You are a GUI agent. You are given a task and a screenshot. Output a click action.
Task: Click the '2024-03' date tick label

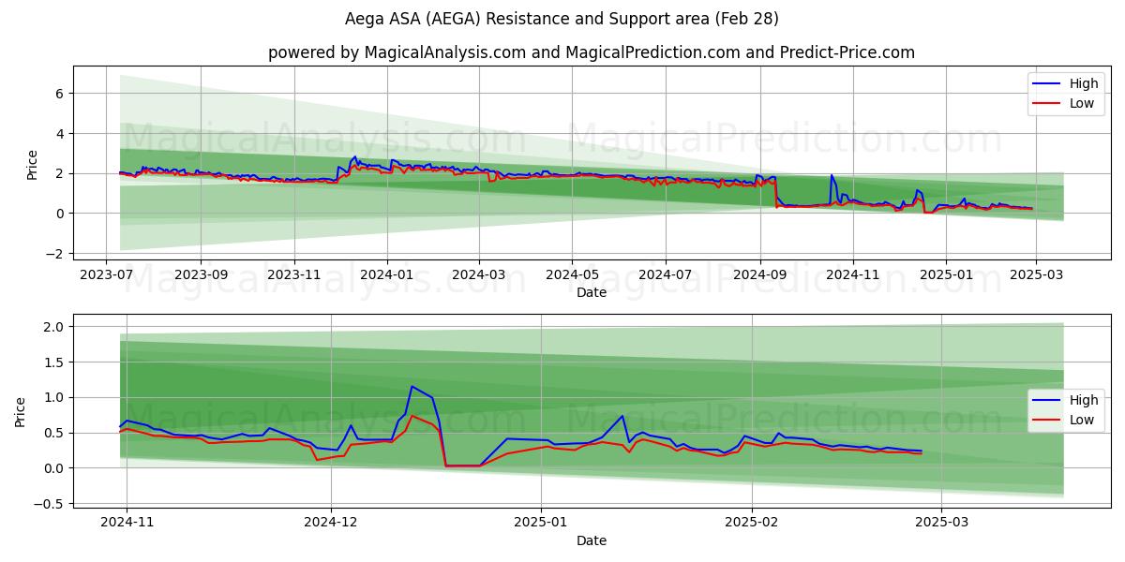coord(479,275)
